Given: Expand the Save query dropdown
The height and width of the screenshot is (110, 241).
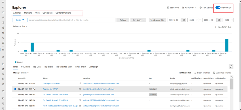Looking at the screenshot, I should coord(138,20).
